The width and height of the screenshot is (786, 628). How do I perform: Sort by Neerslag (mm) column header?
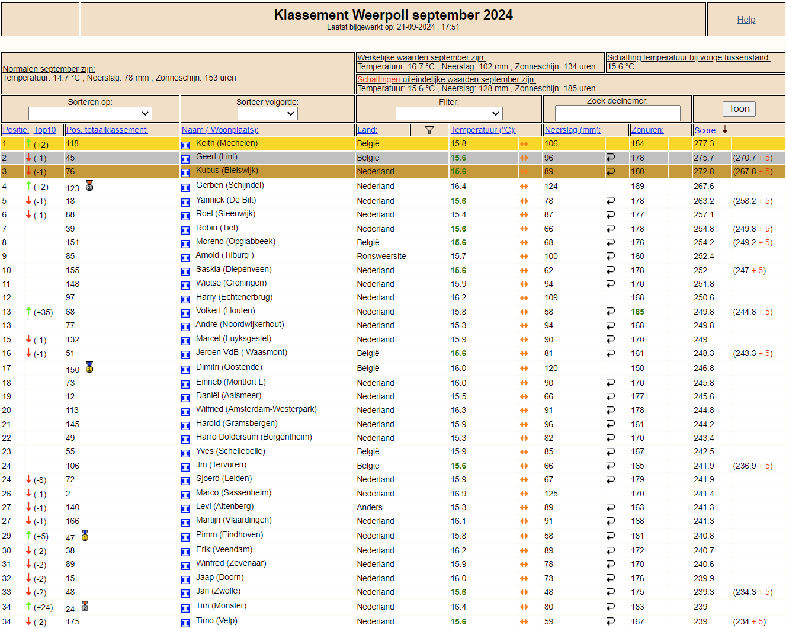pyautogui.click(x=573, y=130)
